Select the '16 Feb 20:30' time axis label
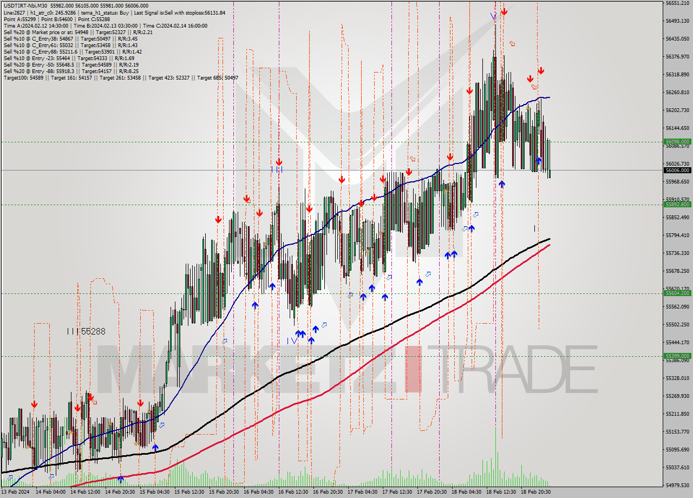693x498 pixels. click(328, 492)
